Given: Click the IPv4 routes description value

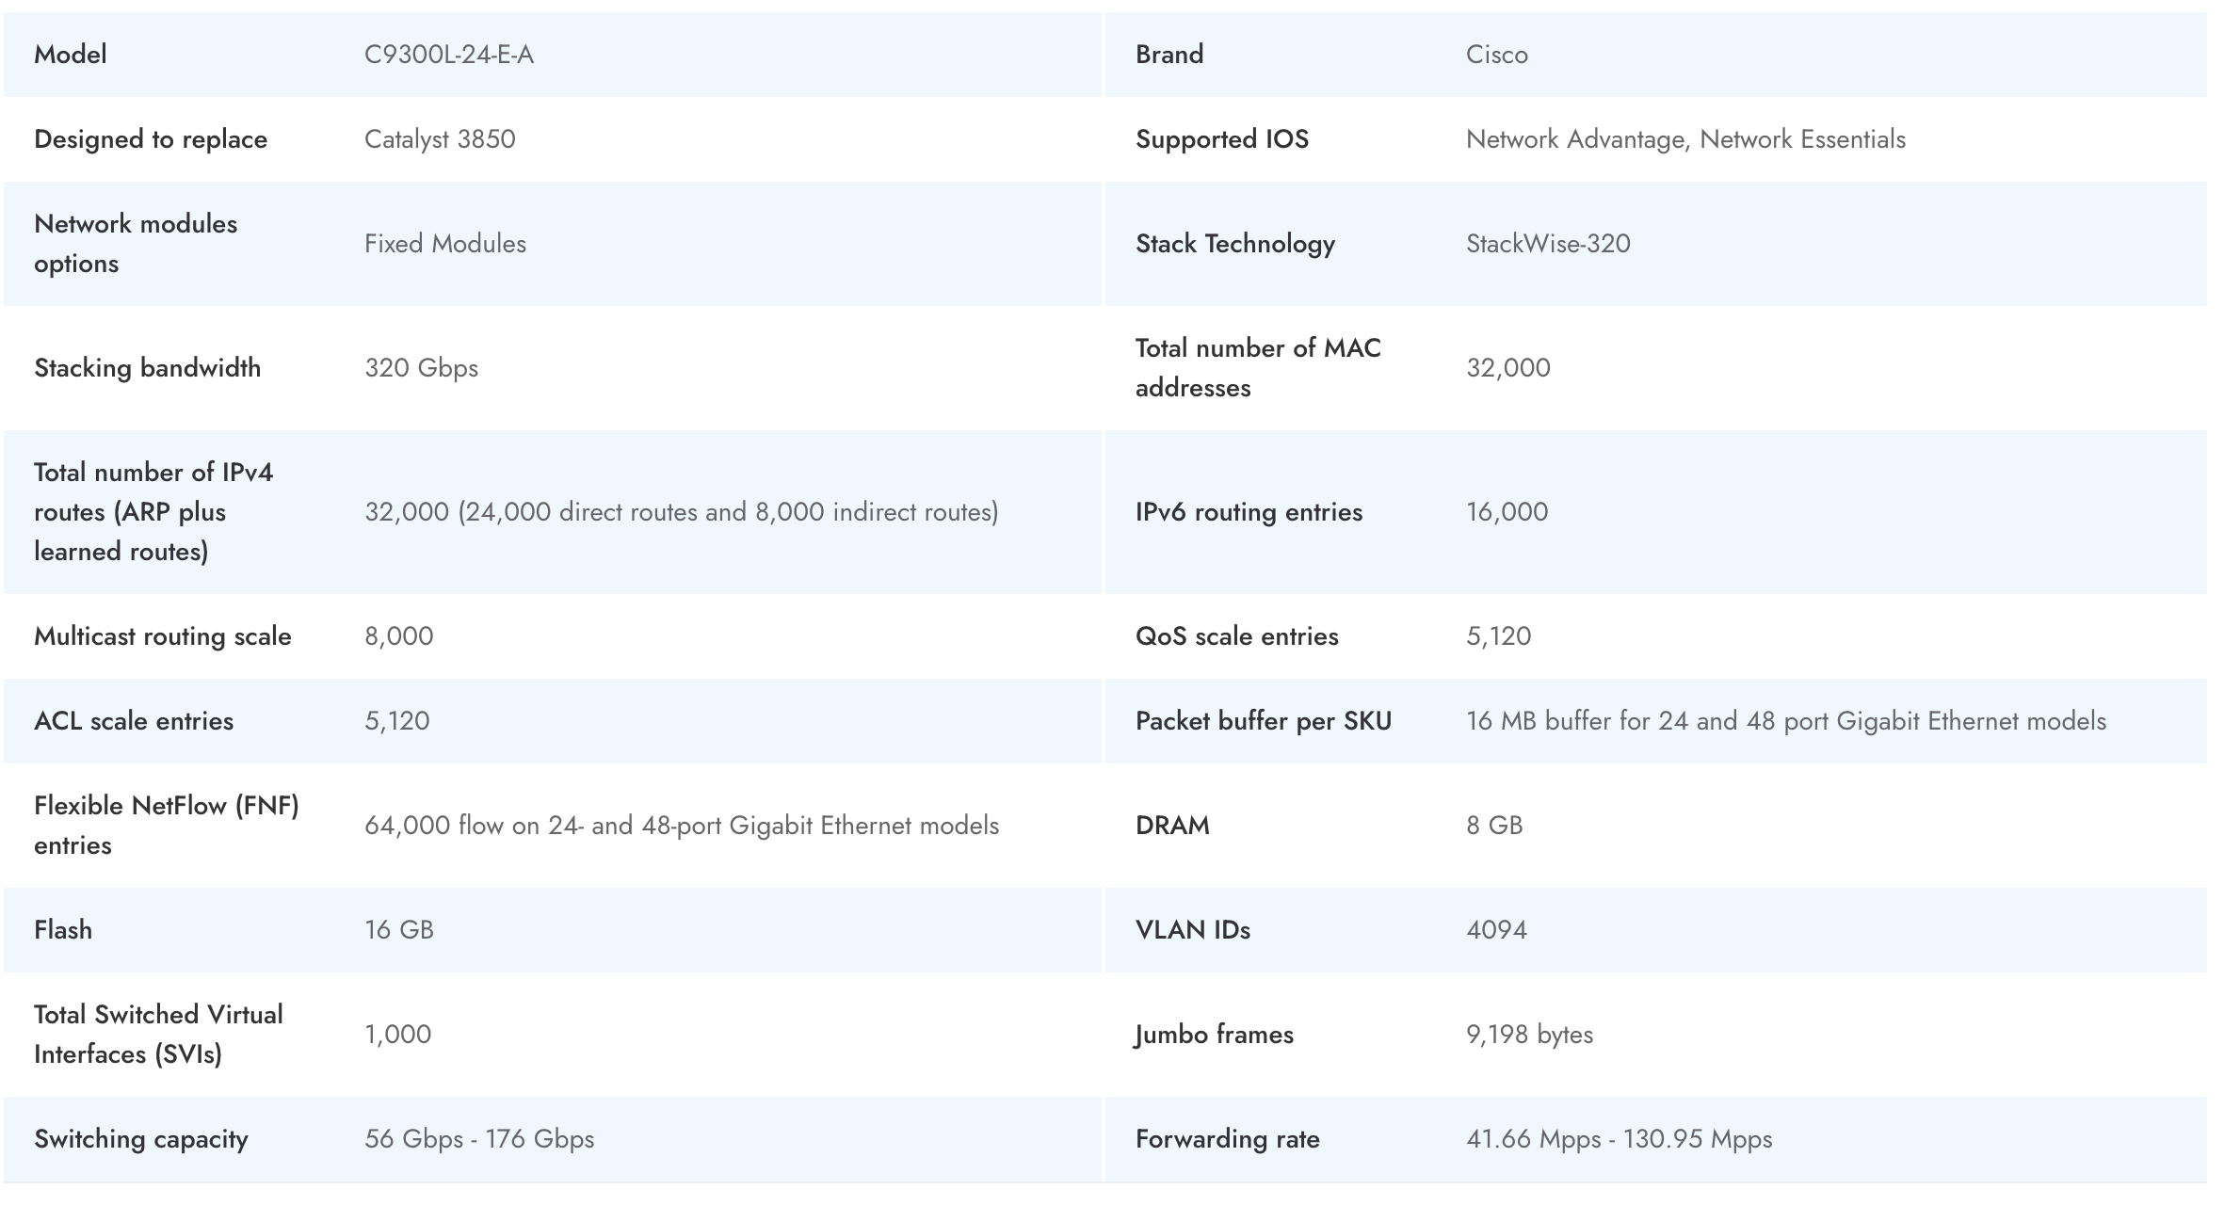Looking at the screenshot, I should 681,512.
